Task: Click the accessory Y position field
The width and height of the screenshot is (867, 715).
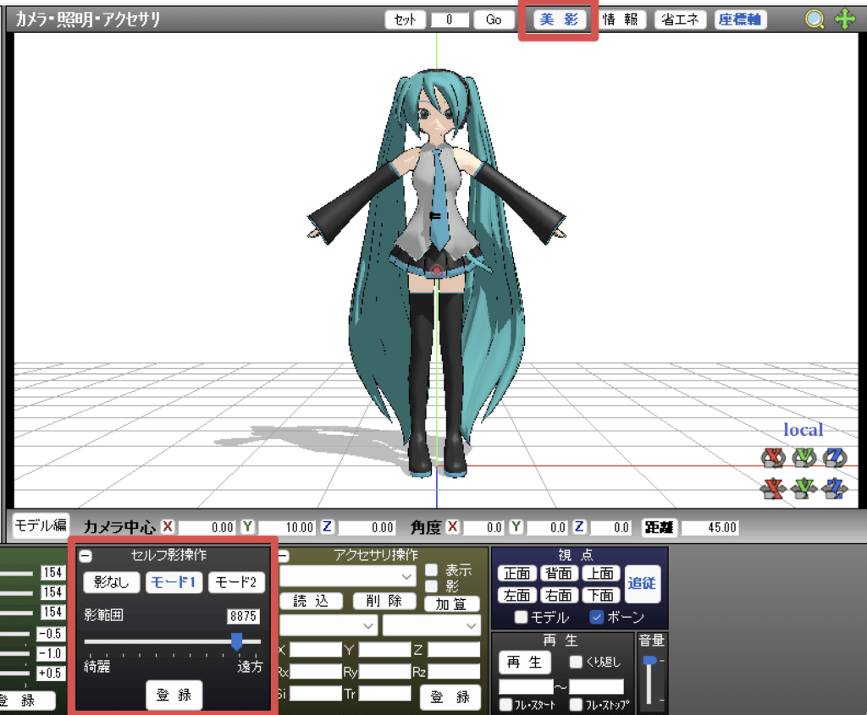Action: (384, 650)
